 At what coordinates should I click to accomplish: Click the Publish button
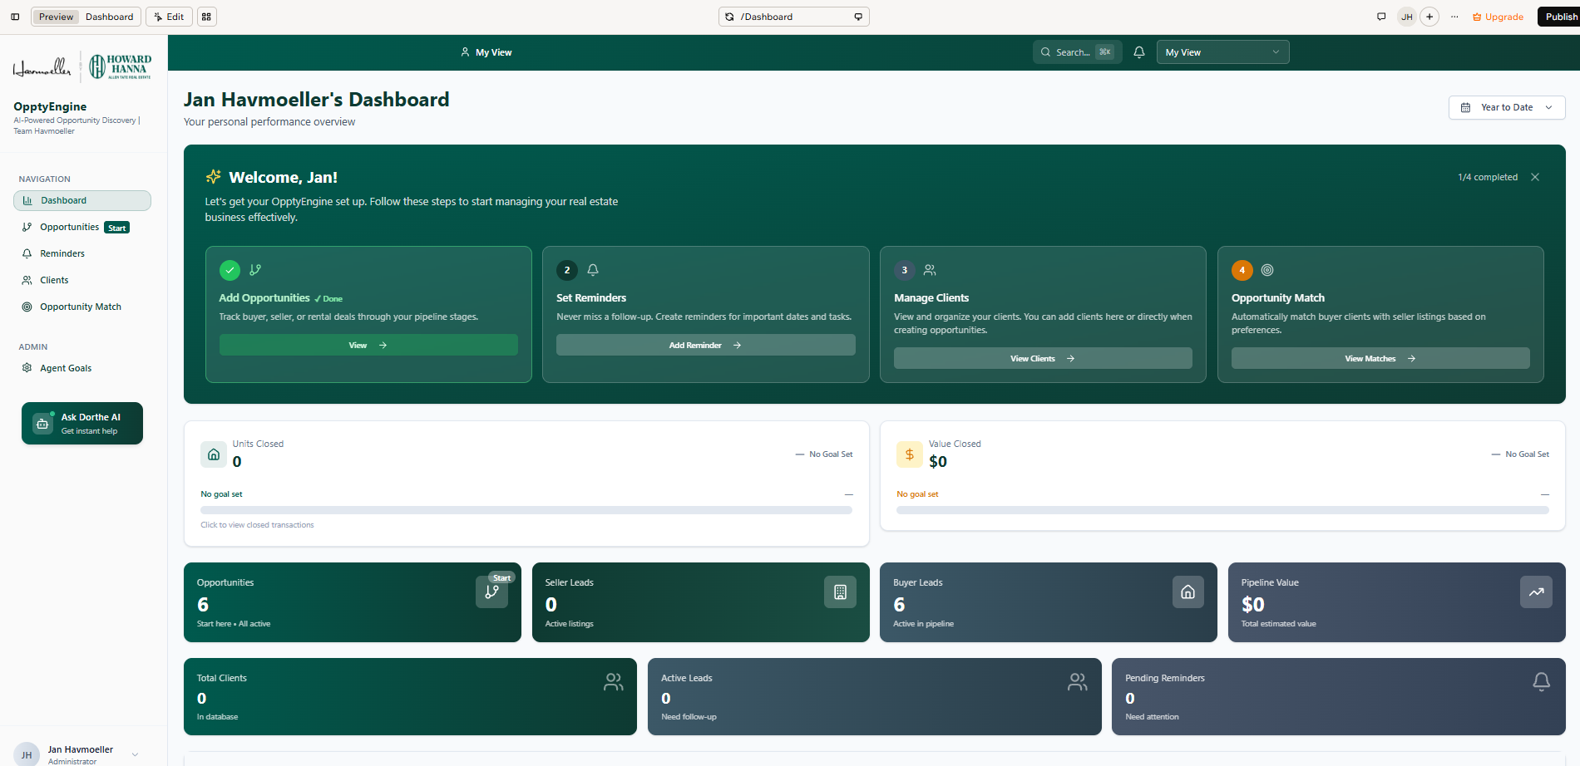[x=1560, y=17]
